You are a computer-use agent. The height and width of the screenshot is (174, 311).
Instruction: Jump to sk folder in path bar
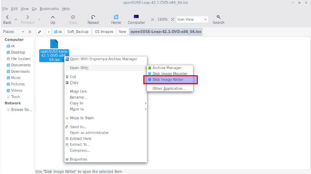[58, 32]
